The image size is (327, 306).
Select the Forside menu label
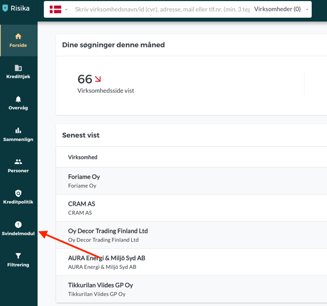18,45
